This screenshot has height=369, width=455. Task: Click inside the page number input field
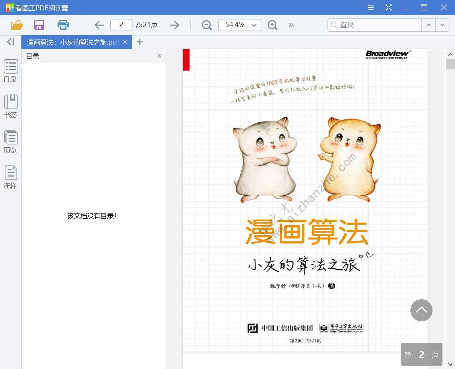121,25
